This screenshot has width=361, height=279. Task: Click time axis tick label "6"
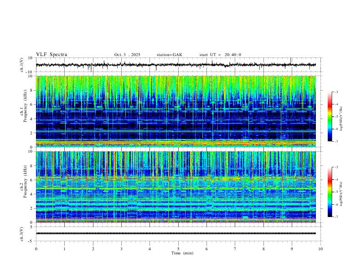pos(206,249)
